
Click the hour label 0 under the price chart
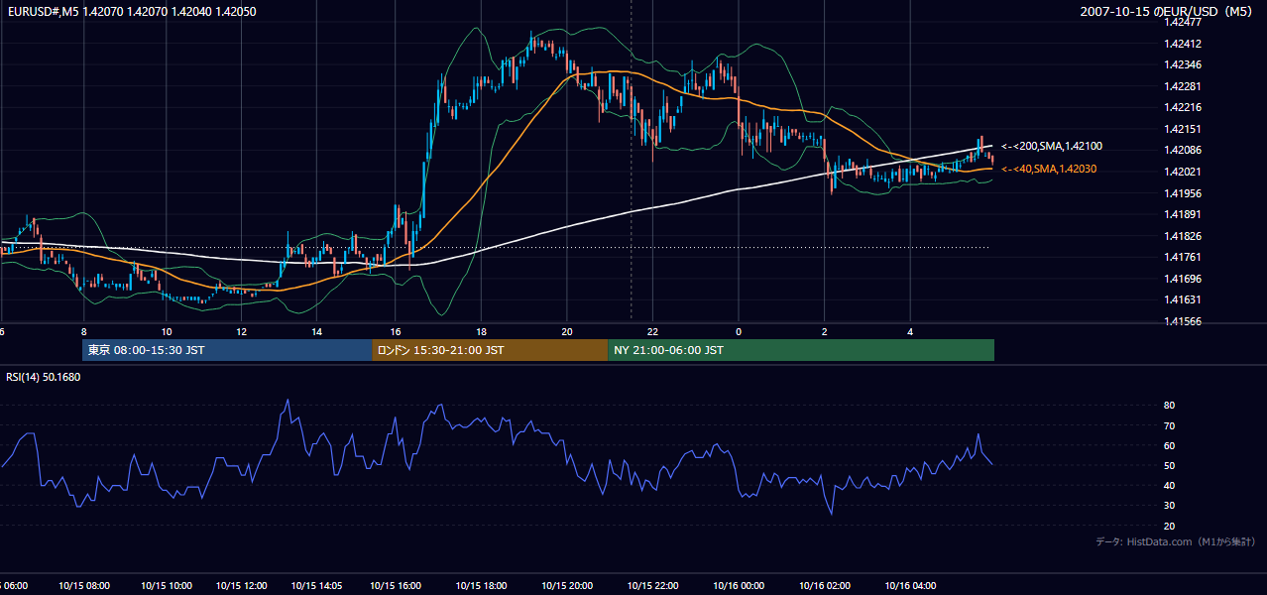(739, 331)
